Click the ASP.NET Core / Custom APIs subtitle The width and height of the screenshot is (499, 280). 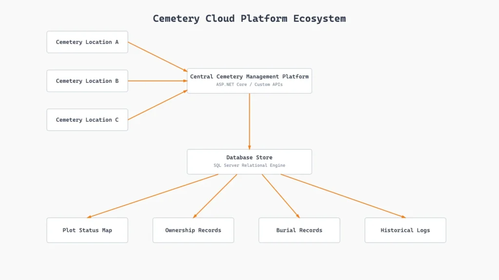[x=249, y=85]
